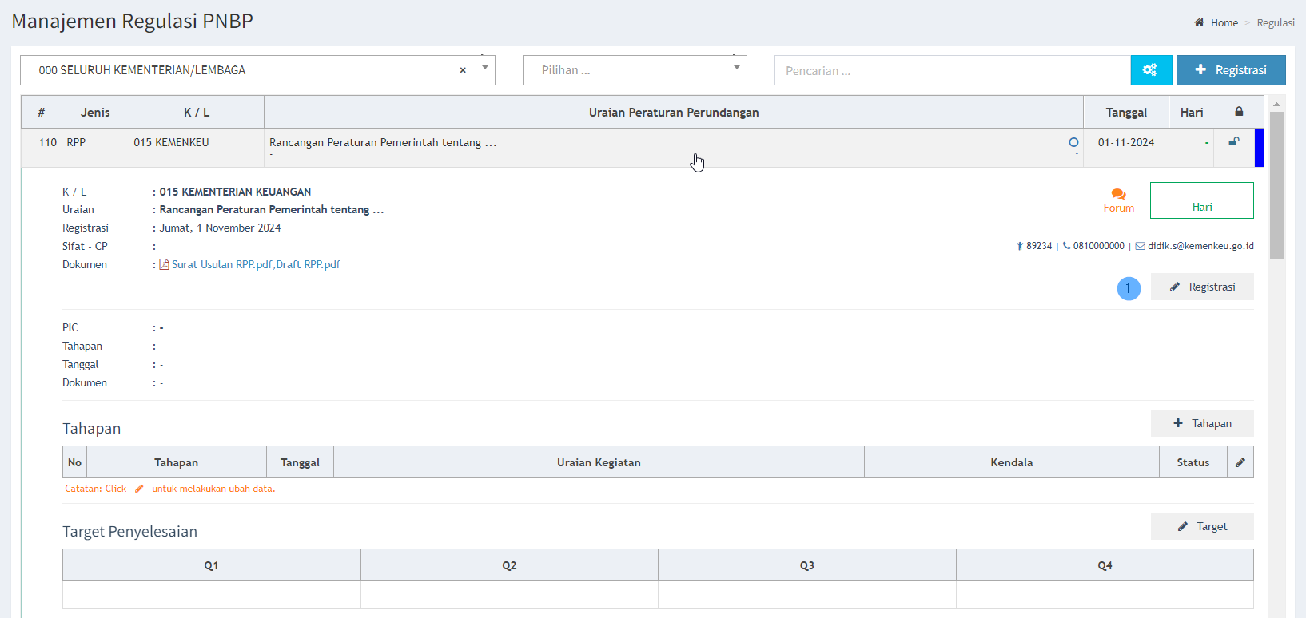This screenshot has height=618, width=1306.
Task: Click the blue Registrasi button with plus
Action: pos(1230,70)
